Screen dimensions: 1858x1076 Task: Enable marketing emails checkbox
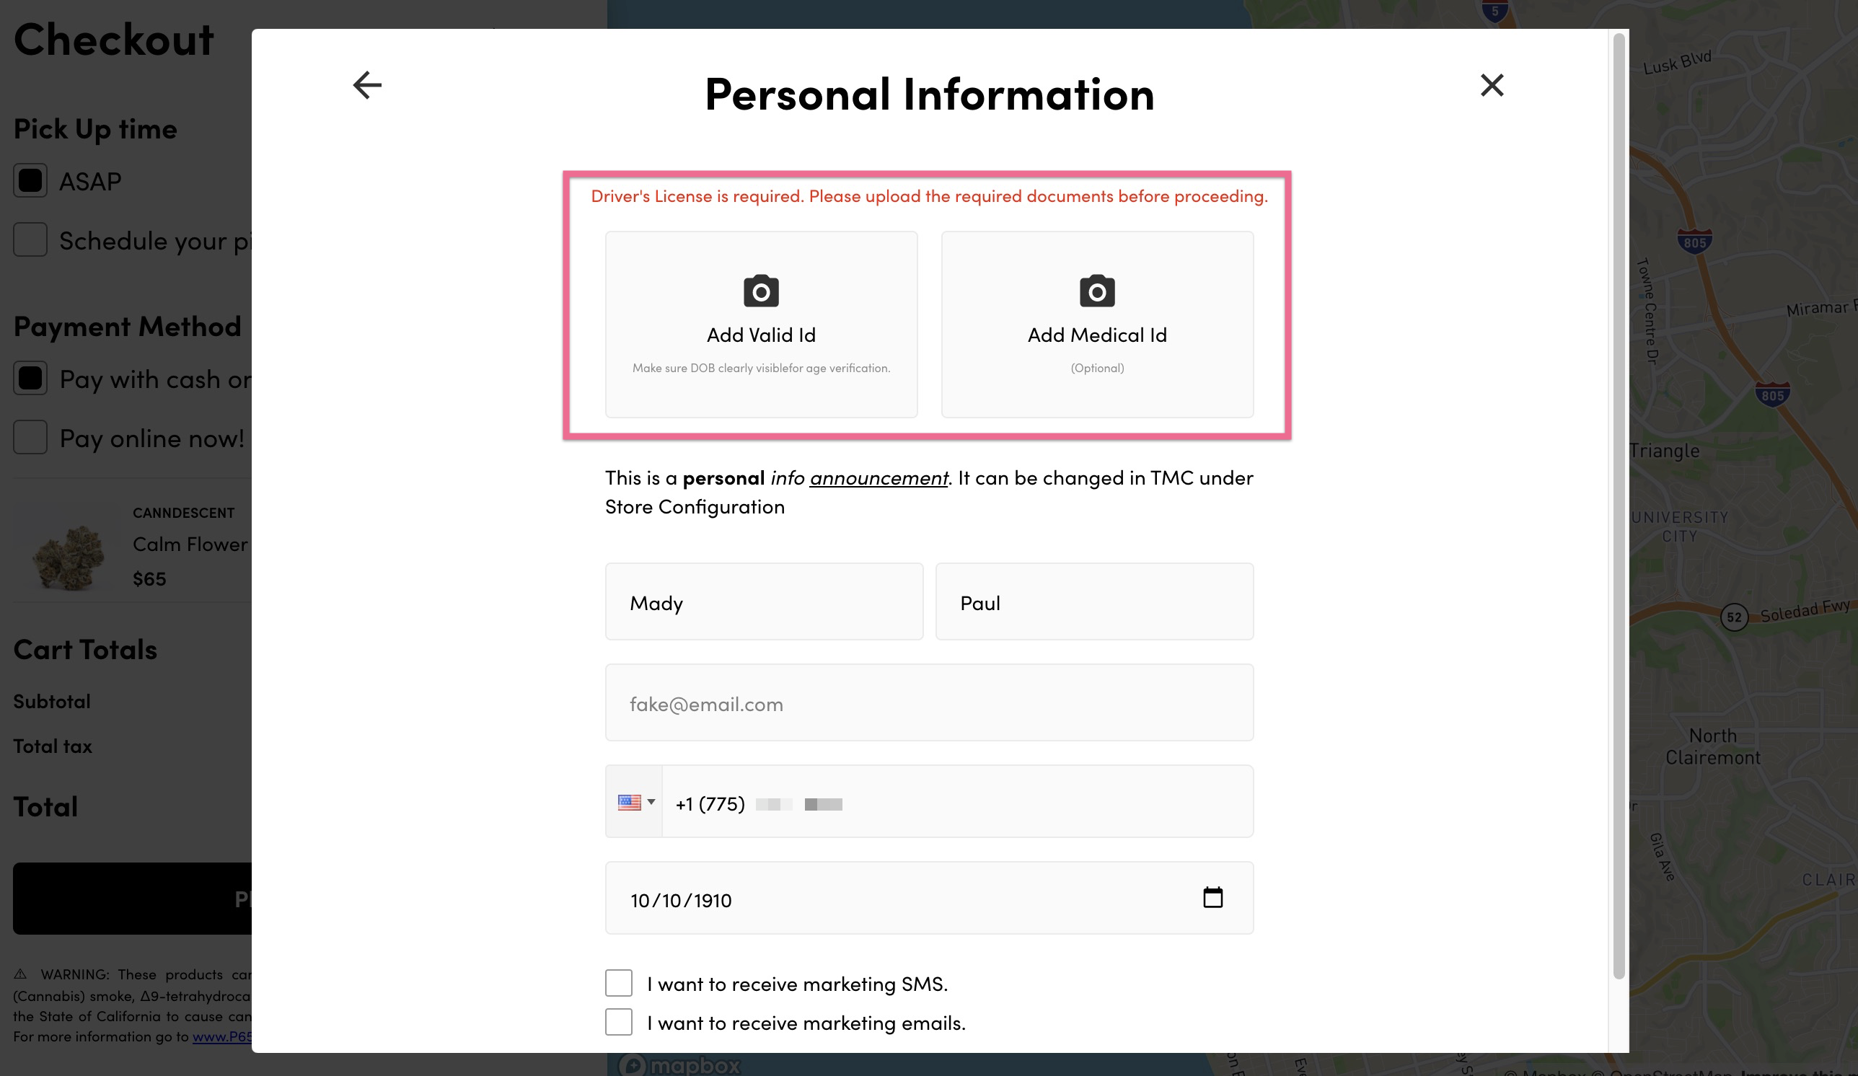(619, 1021)
